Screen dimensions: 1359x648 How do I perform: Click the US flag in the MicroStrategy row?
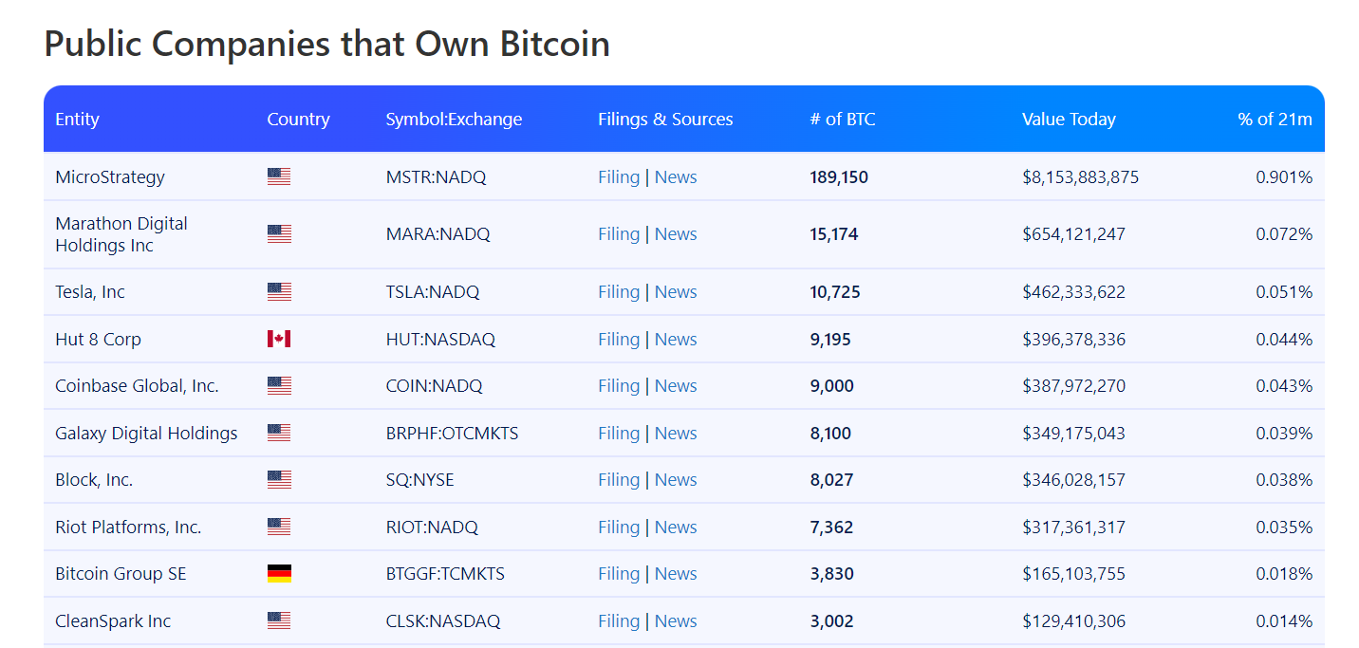point(279,176)
